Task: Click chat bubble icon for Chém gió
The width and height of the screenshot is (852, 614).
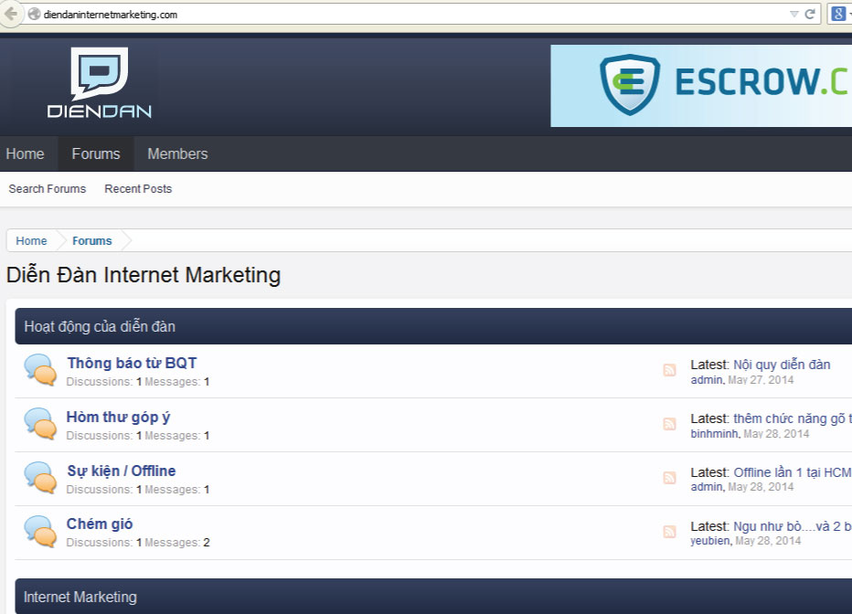Action: click(40, 531)
